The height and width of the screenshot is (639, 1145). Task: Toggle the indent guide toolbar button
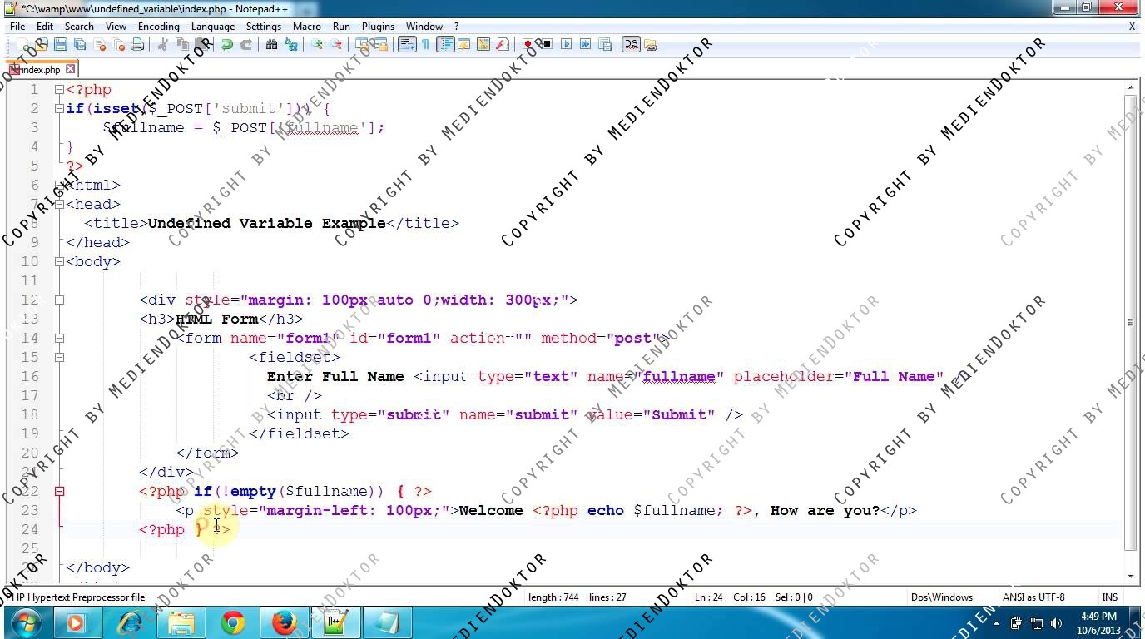[444, 44]
